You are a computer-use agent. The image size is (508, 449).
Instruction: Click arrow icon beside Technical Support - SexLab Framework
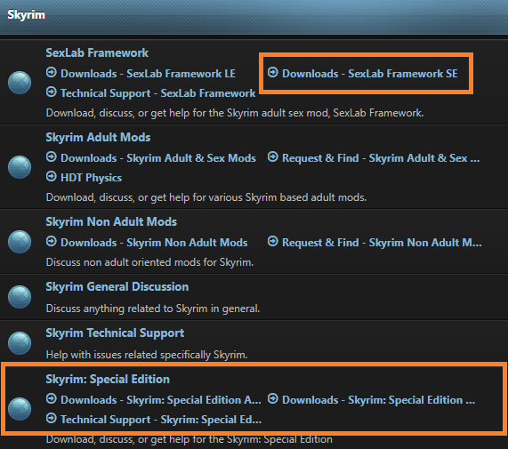52,92
